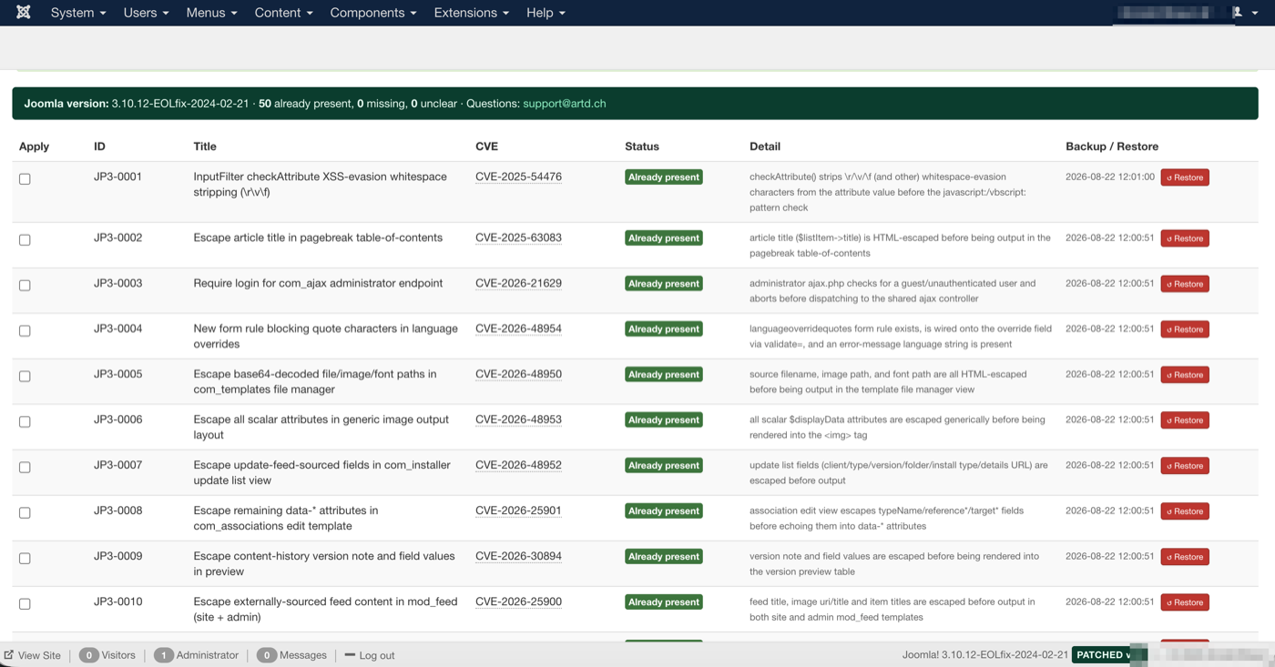Click the Status column header
This screenshot has height=667, width=1275.
point(642,147)
